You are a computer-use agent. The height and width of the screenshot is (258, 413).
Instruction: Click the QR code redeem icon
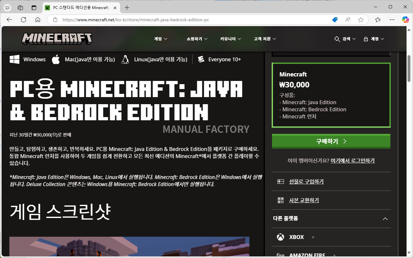coord(280,200)
